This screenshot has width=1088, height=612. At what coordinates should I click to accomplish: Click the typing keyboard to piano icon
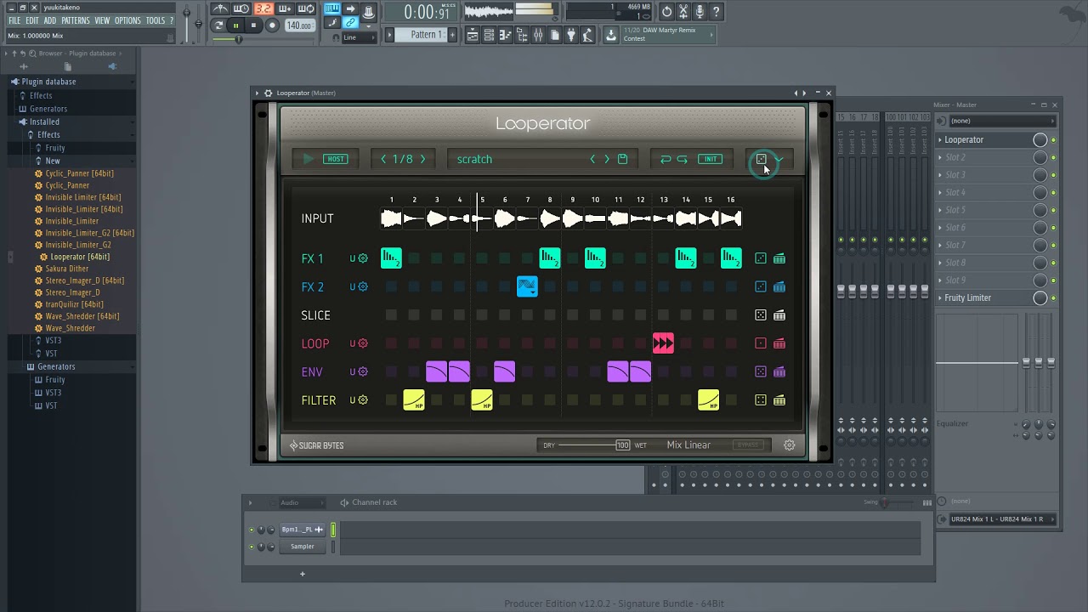332,9
